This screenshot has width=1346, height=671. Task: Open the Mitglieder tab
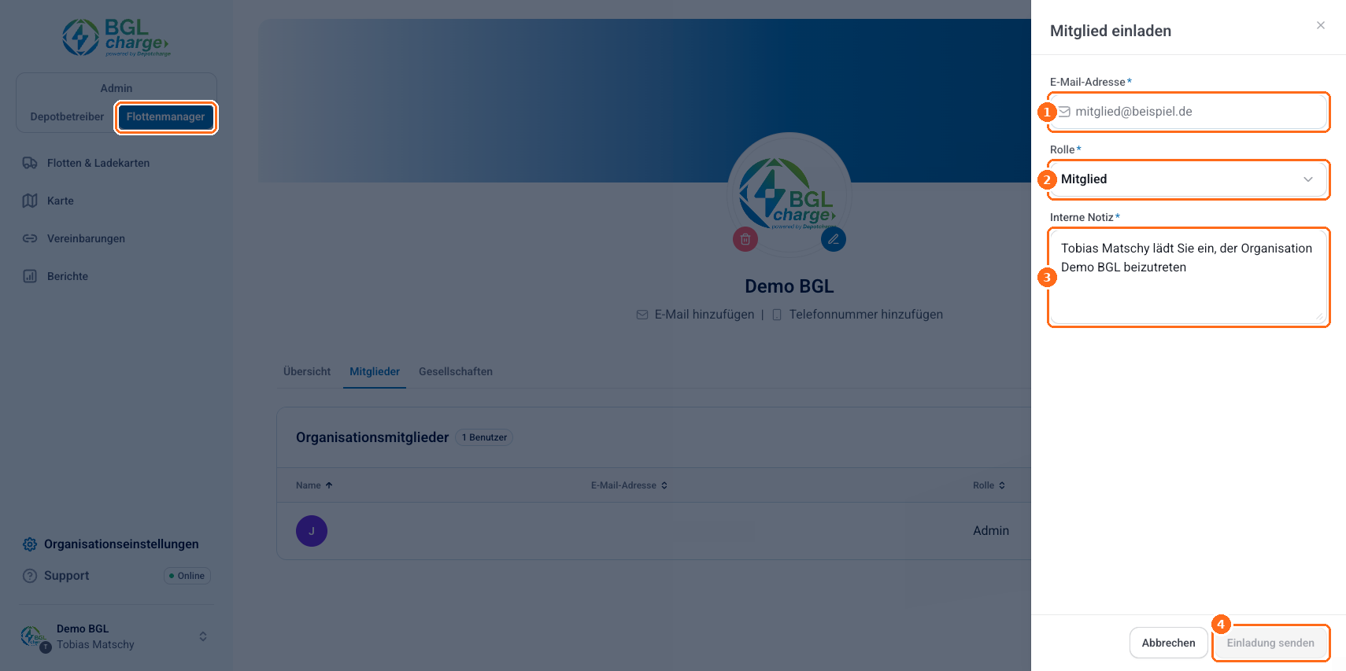[375, 371]
